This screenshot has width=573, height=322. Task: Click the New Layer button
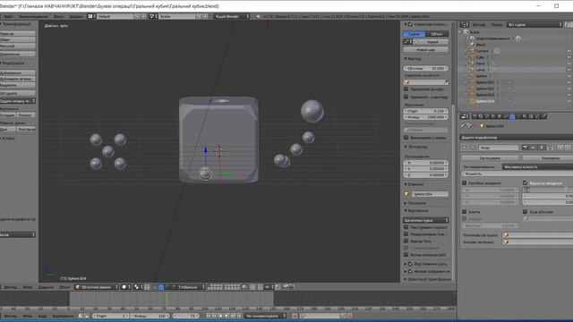coord(426,49)
